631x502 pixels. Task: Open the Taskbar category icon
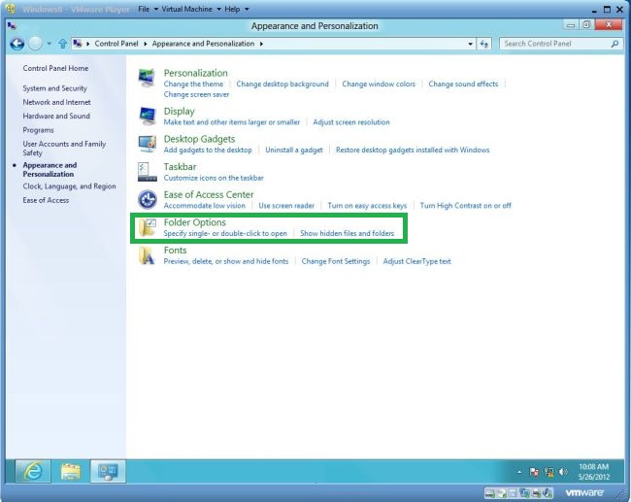coord(148,172)
